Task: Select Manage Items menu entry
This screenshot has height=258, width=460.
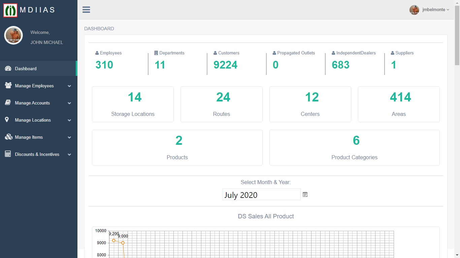Action: point(29,137)
